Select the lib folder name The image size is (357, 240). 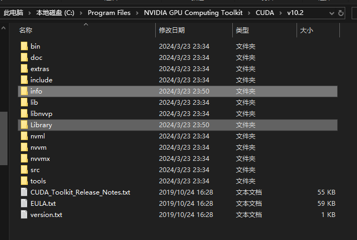(34, 102)
